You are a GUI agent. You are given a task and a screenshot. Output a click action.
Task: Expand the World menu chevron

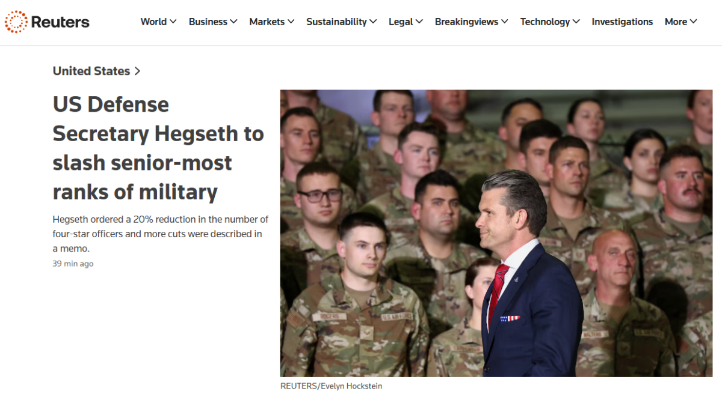(173, 22)
